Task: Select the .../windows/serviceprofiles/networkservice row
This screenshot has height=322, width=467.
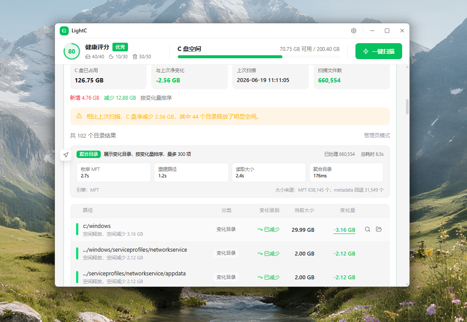Action: pos(230,253)
